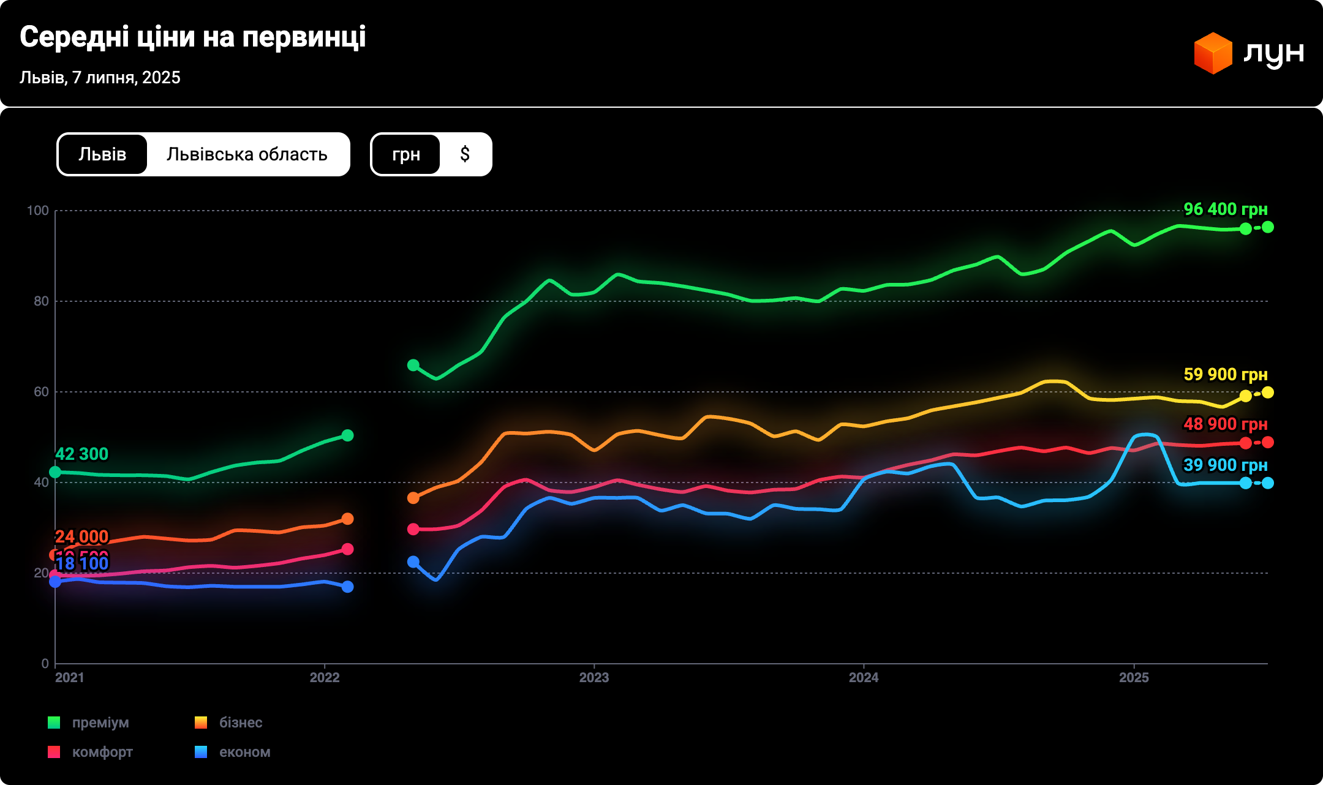This screenshot has height=785, width=1323.
Task: Select грн currency option
Action: coord(405,154)
